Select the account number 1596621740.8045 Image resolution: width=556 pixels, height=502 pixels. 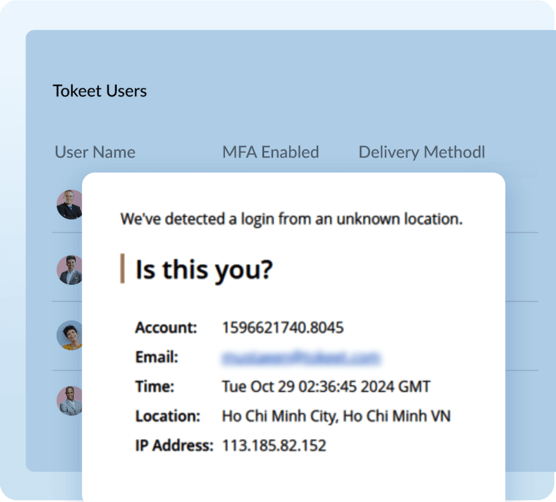[x=283, y=328]
